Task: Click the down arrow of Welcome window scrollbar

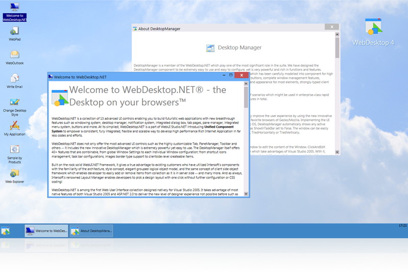Action: point(247,194)
